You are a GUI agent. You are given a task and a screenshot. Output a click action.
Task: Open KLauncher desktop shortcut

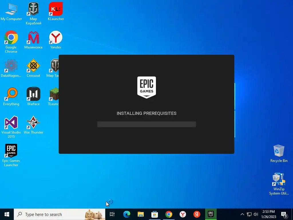tap(56, 11)
